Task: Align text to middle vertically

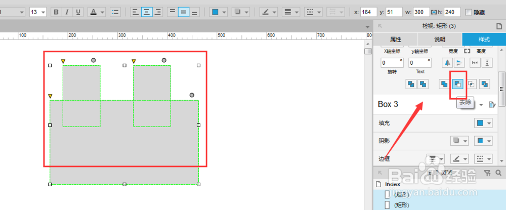Action: (183, 12)
